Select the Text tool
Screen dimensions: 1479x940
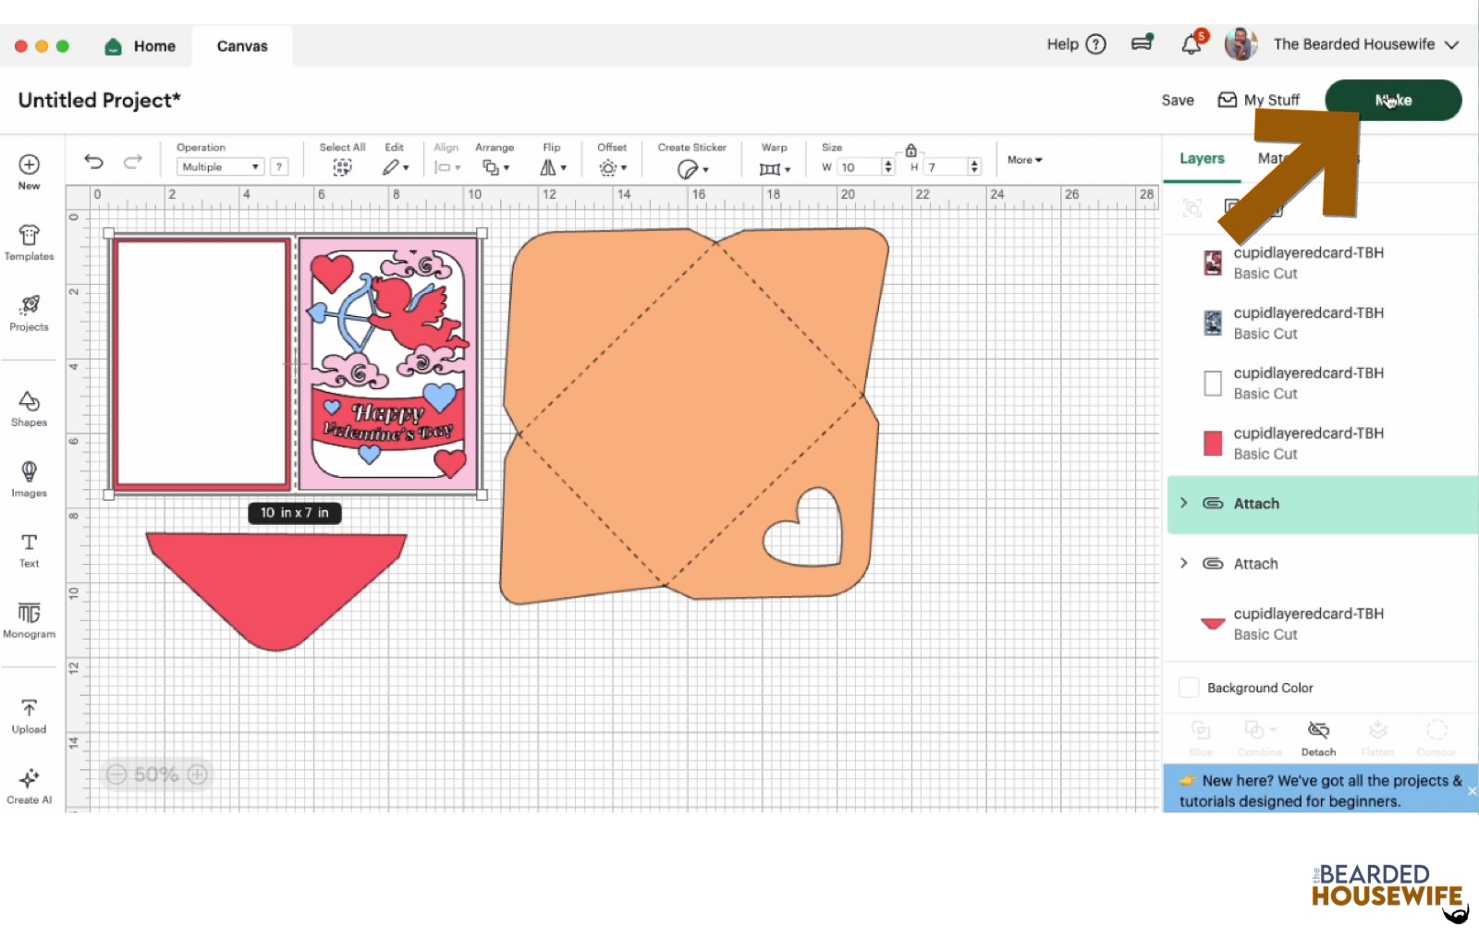click(29, 549)
